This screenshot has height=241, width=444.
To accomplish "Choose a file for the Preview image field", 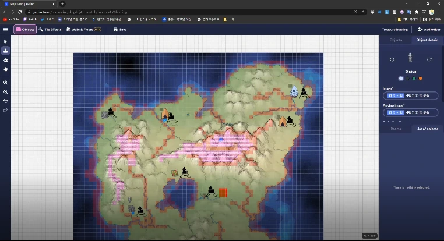I will (x=396, y=112).
